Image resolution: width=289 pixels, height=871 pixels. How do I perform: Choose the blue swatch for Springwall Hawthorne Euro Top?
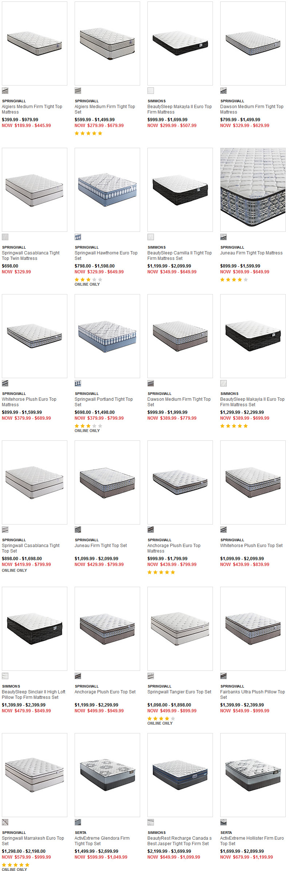pyautogui.click(x=78, y=237)
